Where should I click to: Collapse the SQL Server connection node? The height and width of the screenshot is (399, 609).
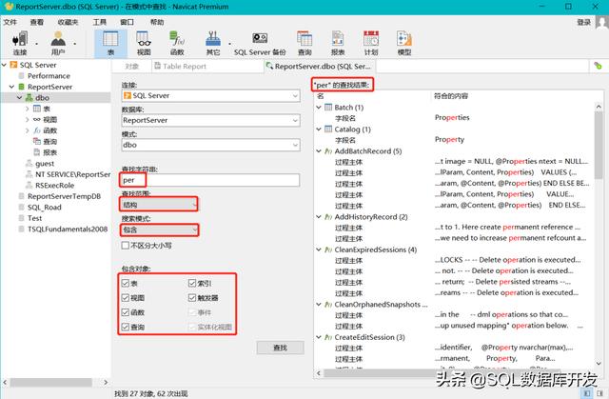point(4,65)
